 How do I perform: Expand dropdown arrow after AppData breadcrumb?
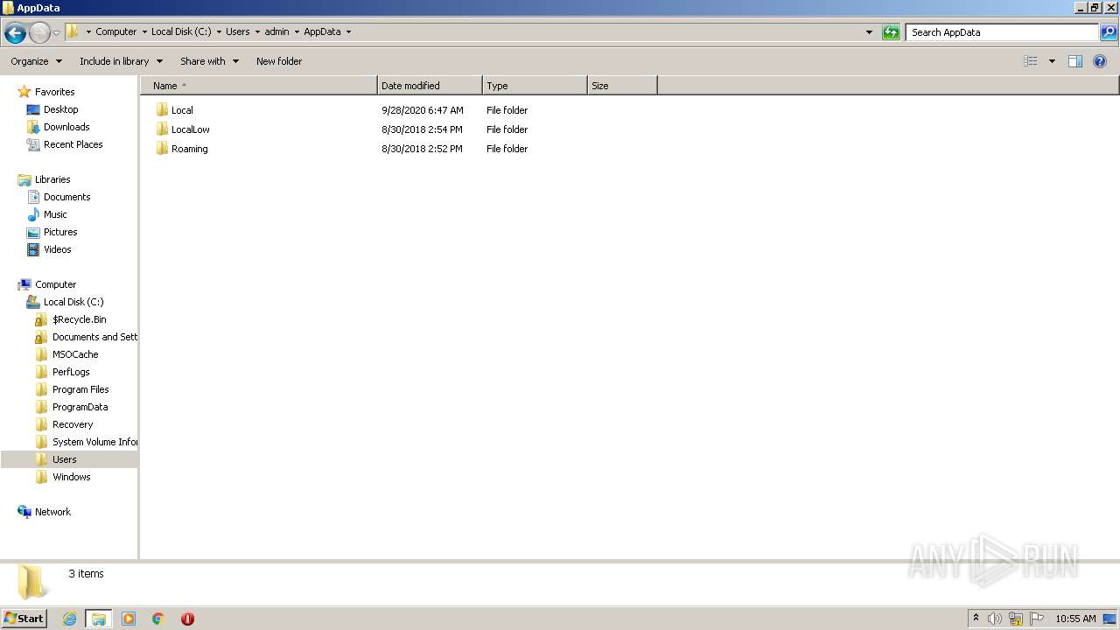348,32
